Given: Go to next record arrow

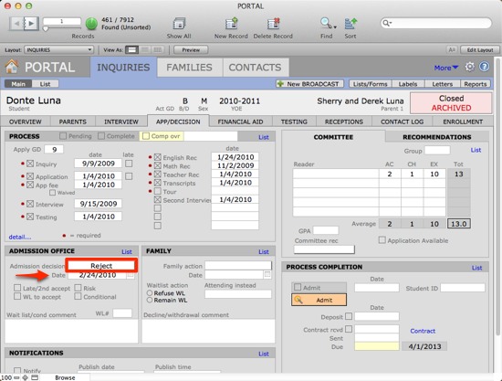Looking at the screenshot, I should point(31,24).
